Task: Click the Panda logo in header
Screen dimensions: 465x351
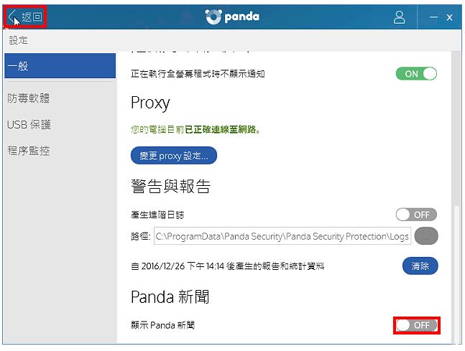Action: click(232, 17)
